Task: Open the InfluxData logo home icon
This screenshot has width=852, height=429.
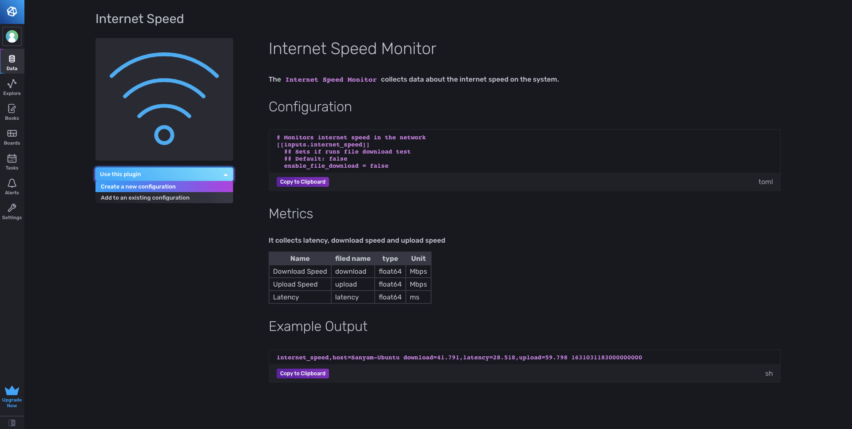Action: point(12,12)
